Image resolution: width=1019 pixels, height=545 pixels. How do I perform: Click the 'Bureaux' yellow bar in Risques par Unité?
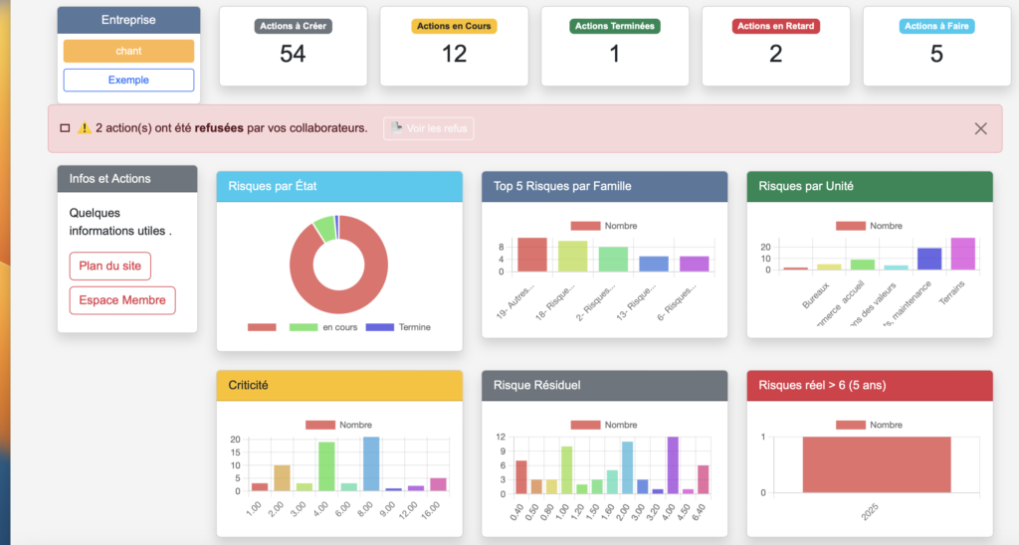829,267
